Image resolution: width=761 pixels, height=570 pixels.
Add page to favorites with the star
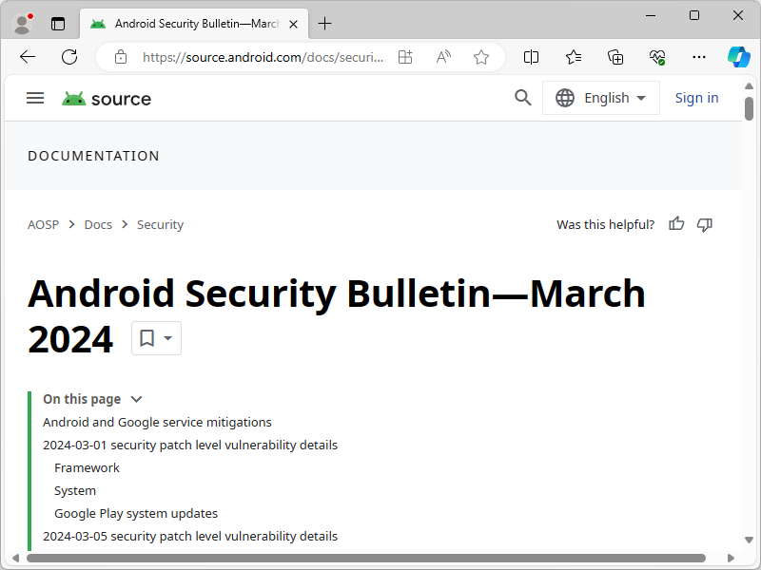[482, 57]
